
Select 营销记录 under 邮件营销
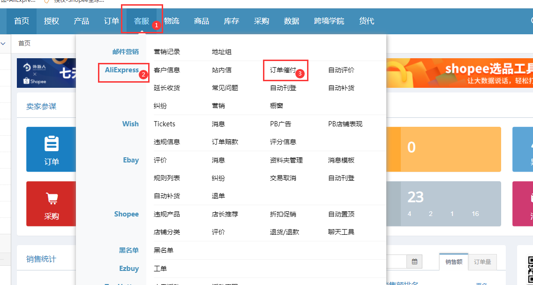pos(166,52)
